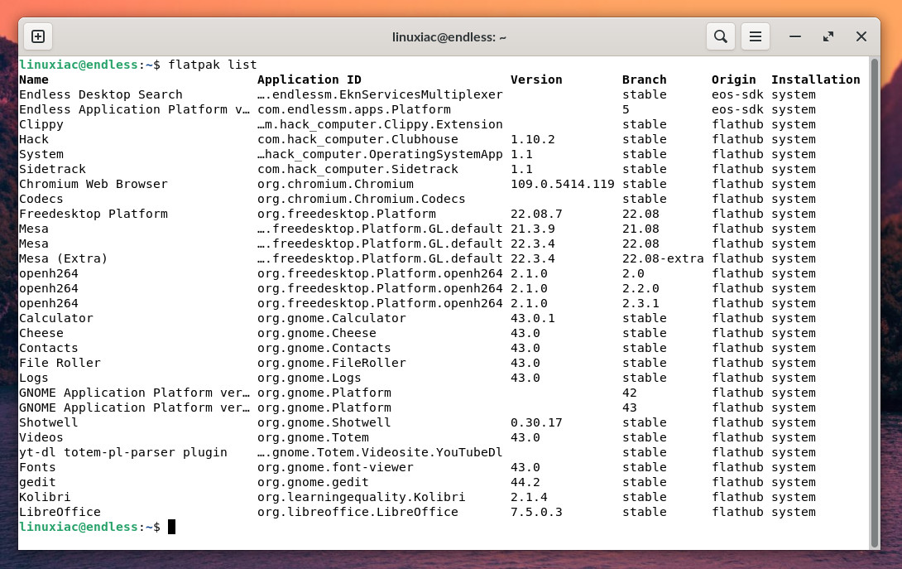
Task: Click 'Chromium Web Browser' name
Action: click(x=94, y=185)
